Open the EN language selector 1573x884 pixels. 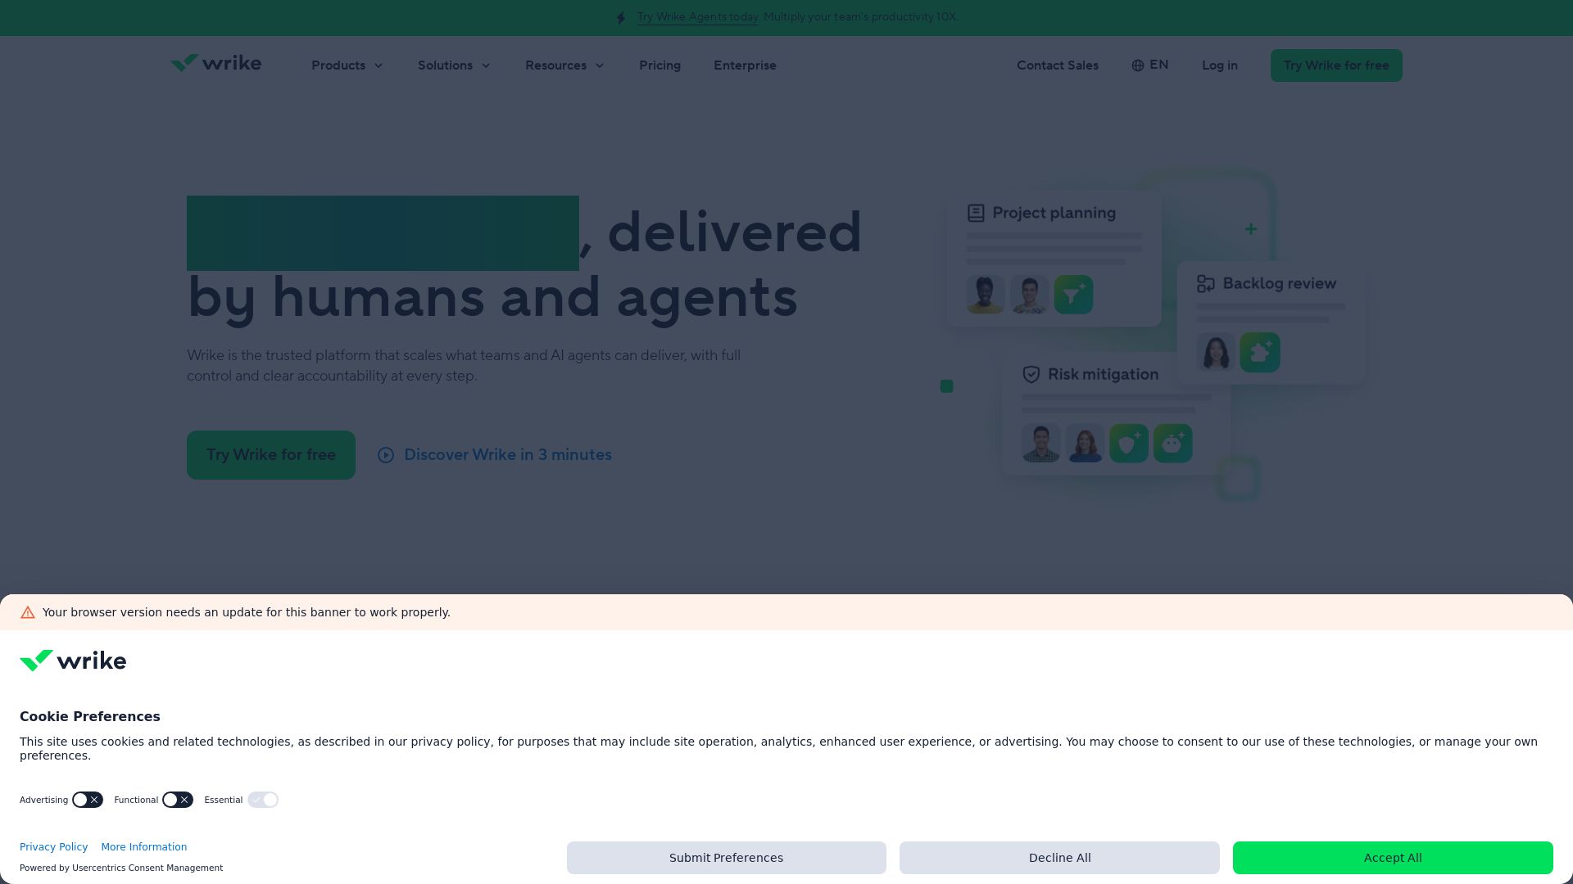click(x=1150, y=65)
